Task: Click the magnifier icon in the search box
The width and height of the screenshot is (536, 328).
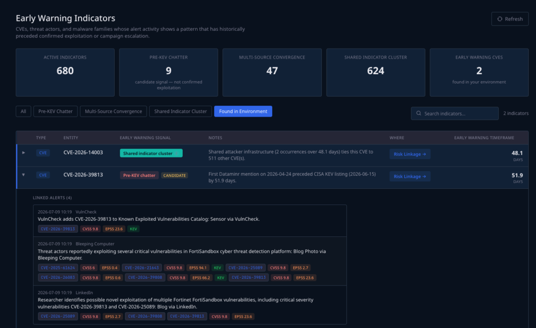Action: 418,113
